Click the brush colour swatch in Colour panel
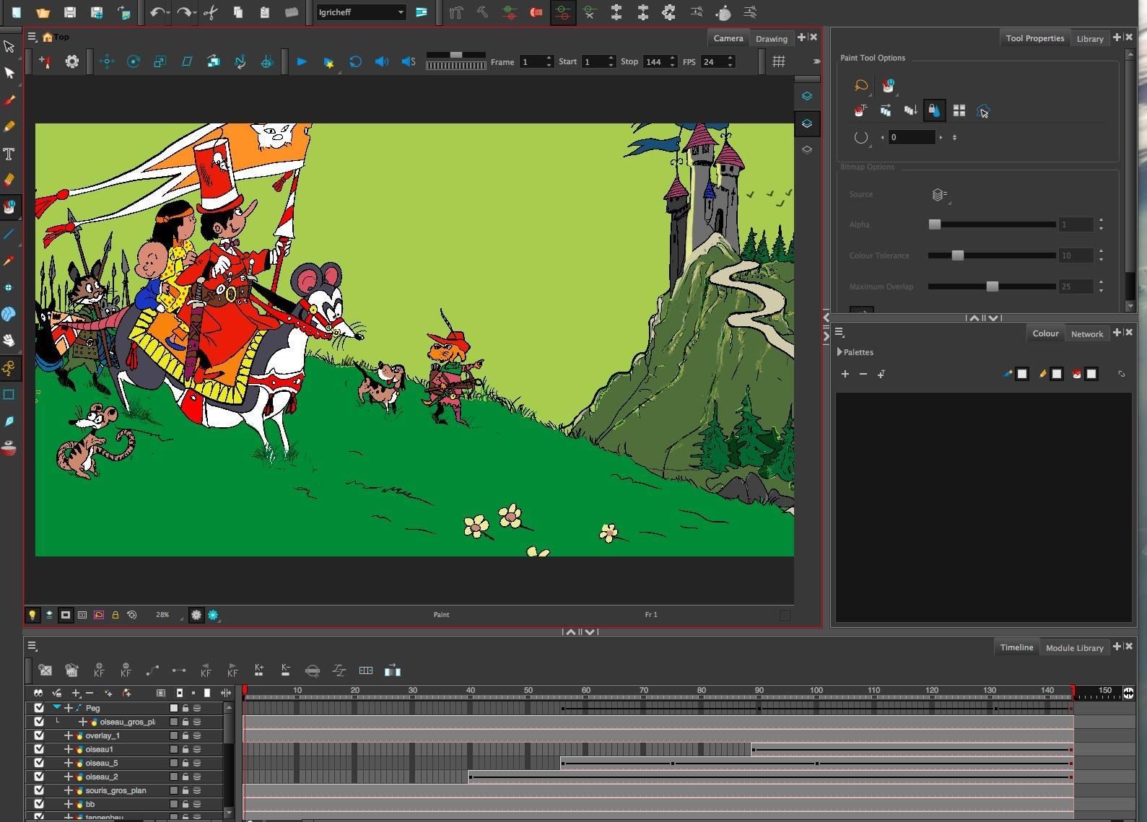 [1022, 374]
